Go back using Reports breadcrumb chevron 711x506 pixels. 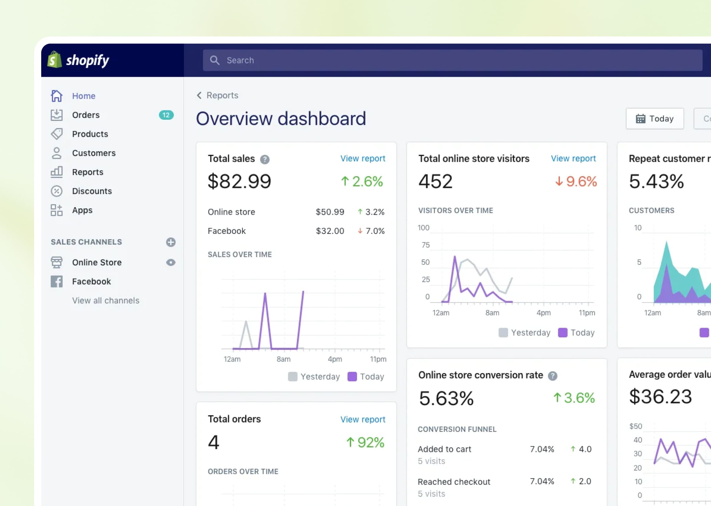(x=199, y=95)
